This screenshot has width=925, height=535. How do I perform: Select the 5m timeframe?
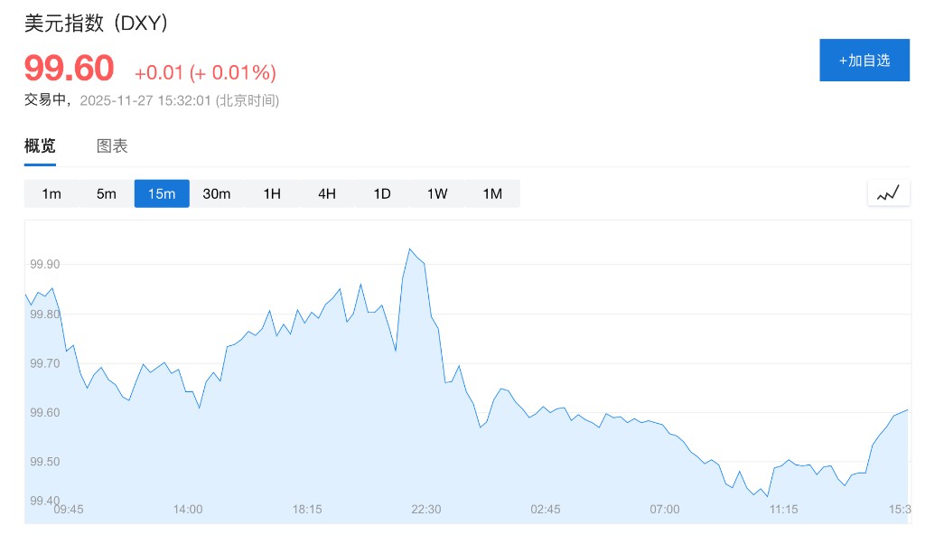click(107, 193)
